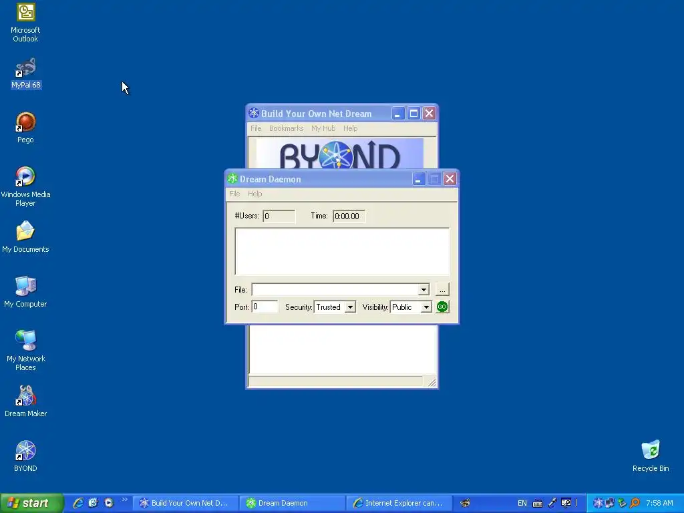Minimize the Build Your Own Net Dream window
This screenshot has height=513, width=684.
[x=397, y=114]
